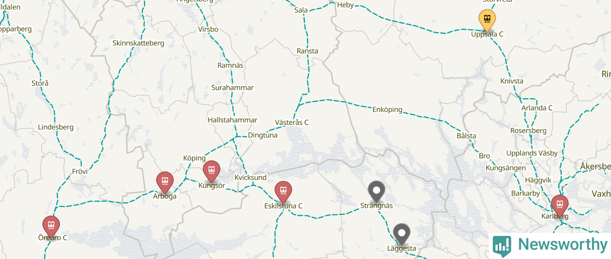
Task: Click the Skinnskatteberg map label
Action: (138, 43)
